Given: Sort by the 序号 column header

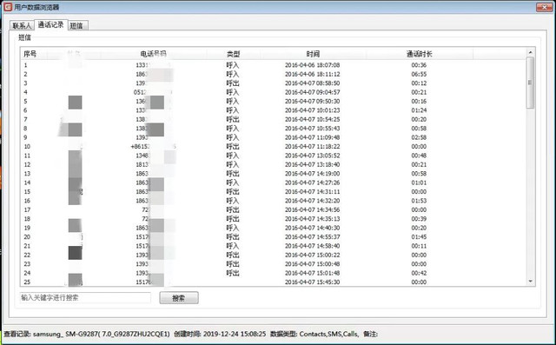Looking at the screenshot, I should tap(30, 54).
